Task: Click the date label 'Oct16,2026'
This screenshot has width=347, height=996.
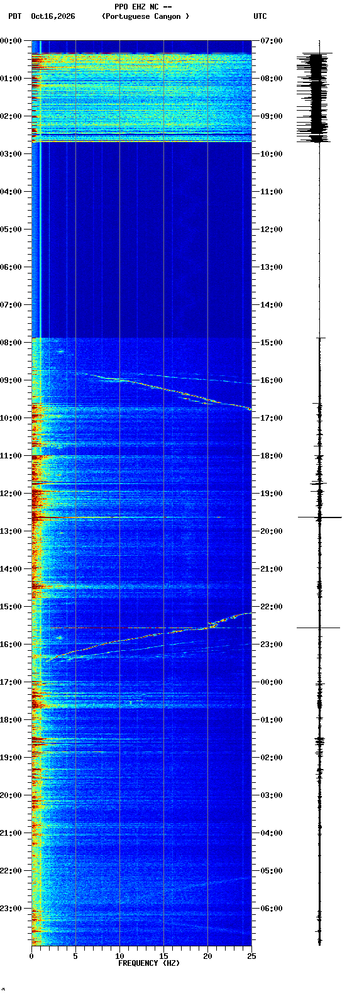Action: point(53,16)
